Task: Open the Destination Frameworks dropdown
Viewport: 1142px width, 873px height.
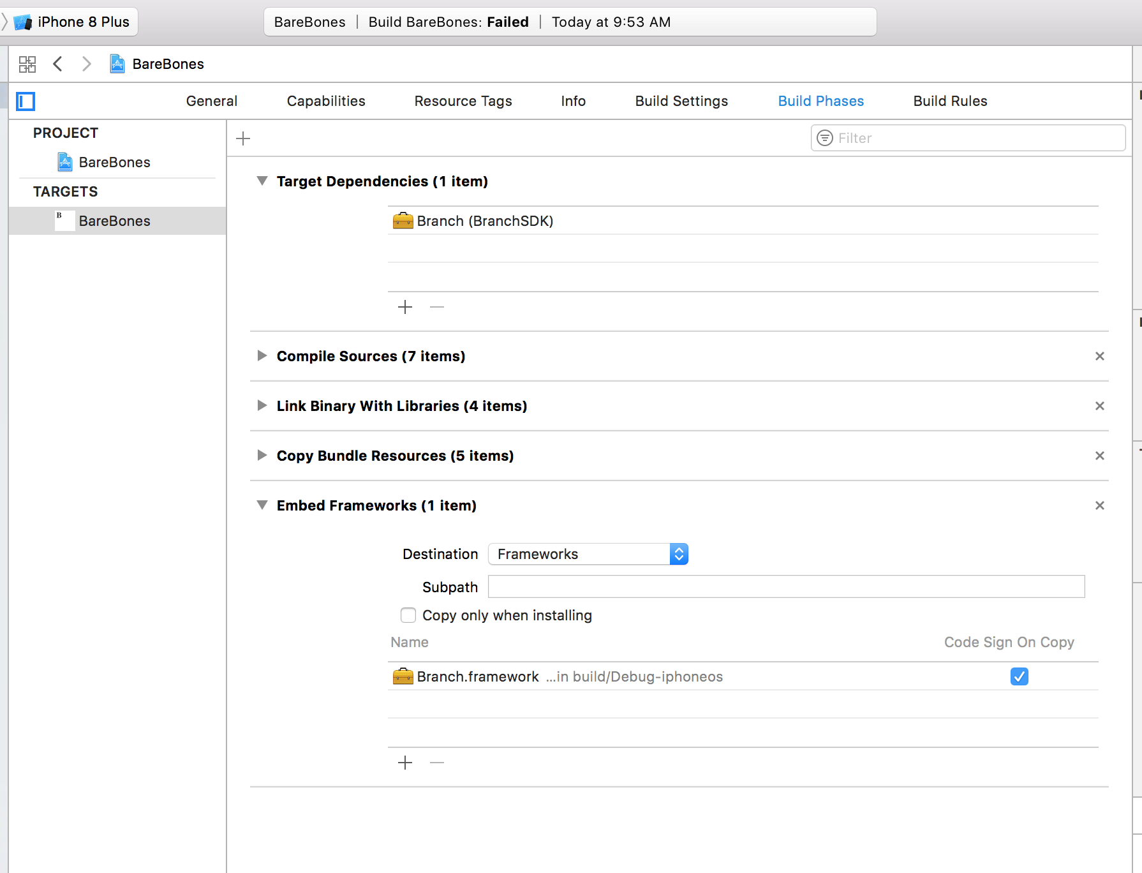Action: click(588, 554)
